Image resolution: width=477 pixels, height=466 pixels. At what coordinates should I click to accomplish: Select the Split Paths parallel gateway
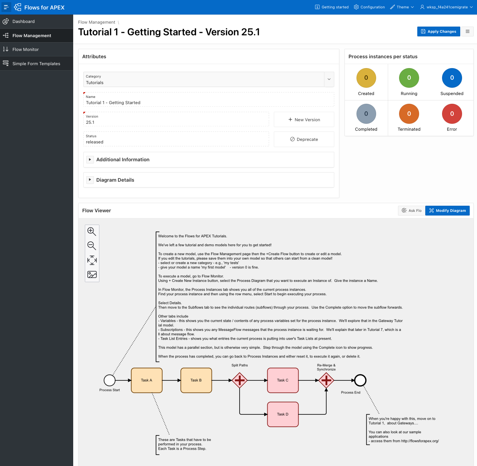pos(240,380)
